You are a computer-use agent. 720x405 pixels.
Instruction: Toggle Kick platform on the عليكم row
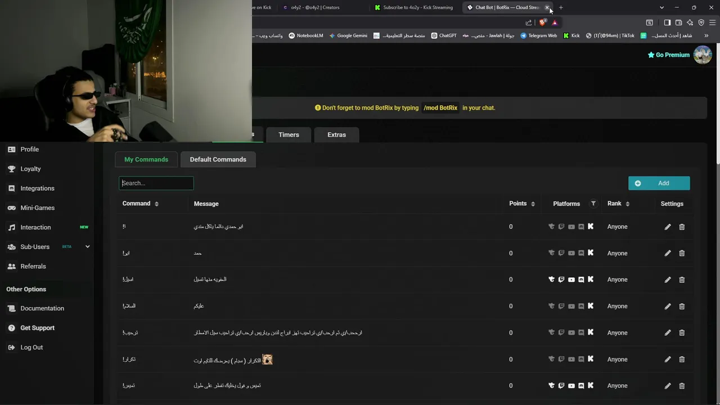pos(591,306)
